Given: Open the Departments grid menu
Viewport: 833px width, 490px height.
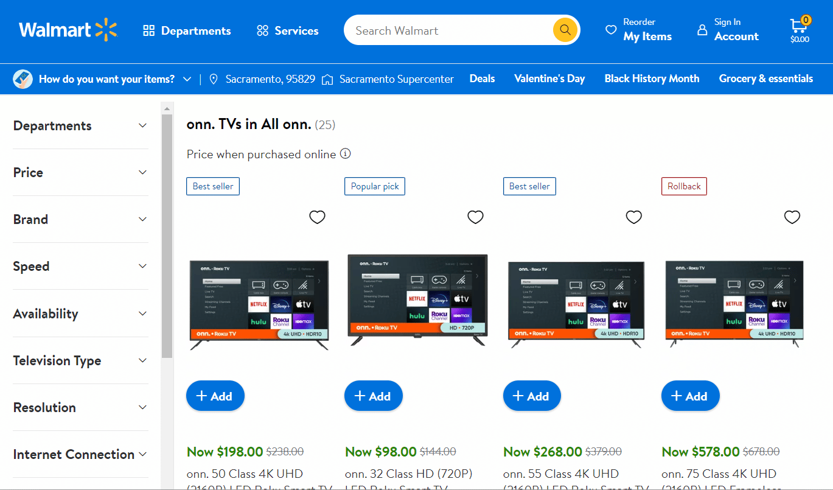Looking at the screenshot, I should coord(150,30).
